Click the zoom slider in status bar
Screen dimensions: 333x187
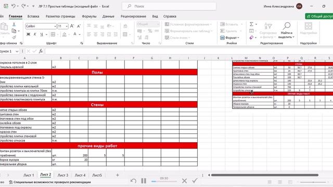pos(313,182)
